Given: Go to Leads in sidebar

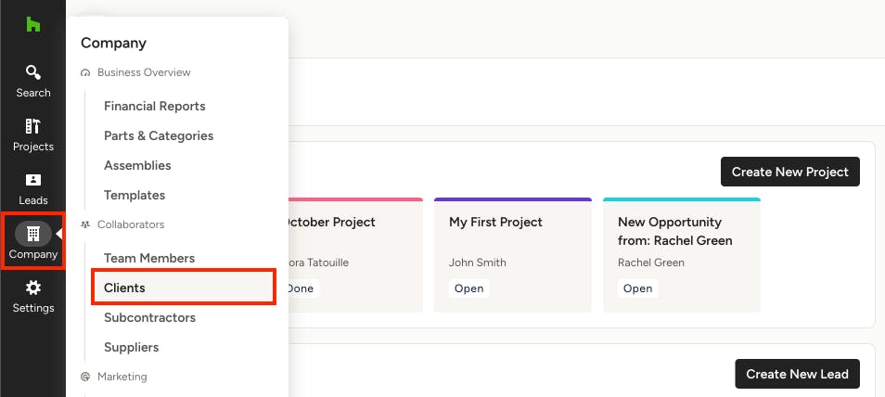Looking at the screenshot, I should [x=33, y=188].
